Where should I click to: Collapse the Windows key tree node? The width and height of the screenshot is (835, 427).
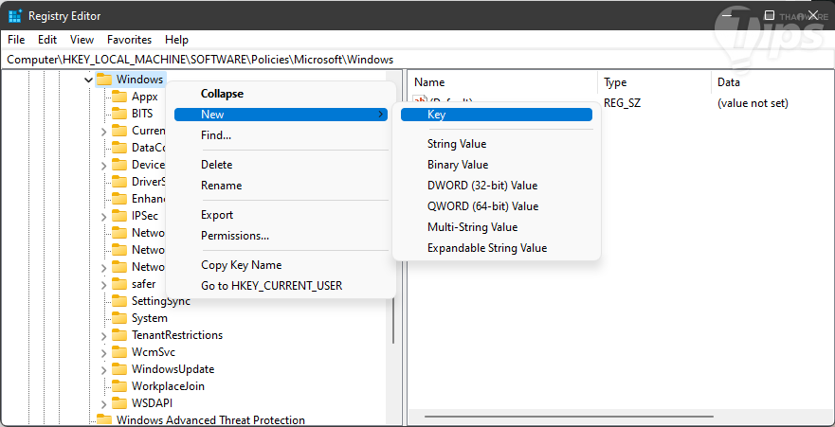[88, 80]
